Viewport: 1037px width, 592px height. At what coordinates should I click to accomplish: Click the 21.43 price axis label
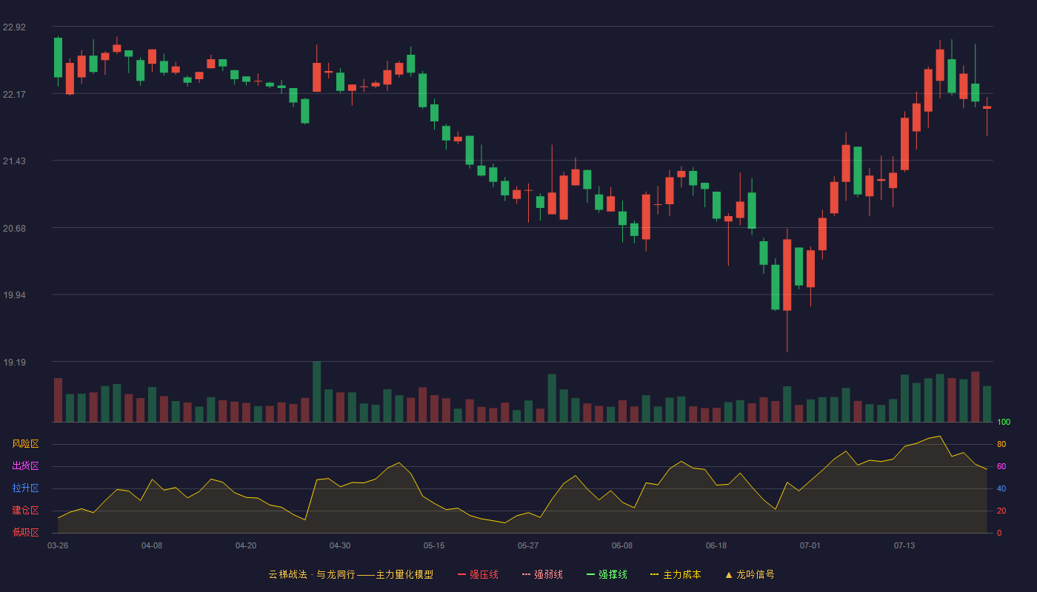tap(14, 161)
